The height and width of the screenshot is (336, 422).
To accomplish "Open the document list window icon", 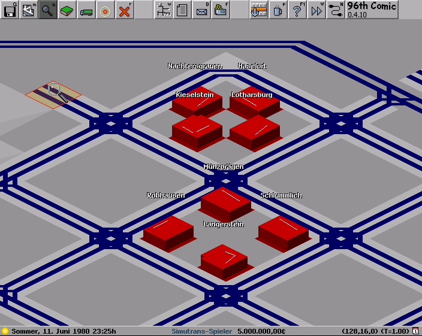I will click(182, 10).
